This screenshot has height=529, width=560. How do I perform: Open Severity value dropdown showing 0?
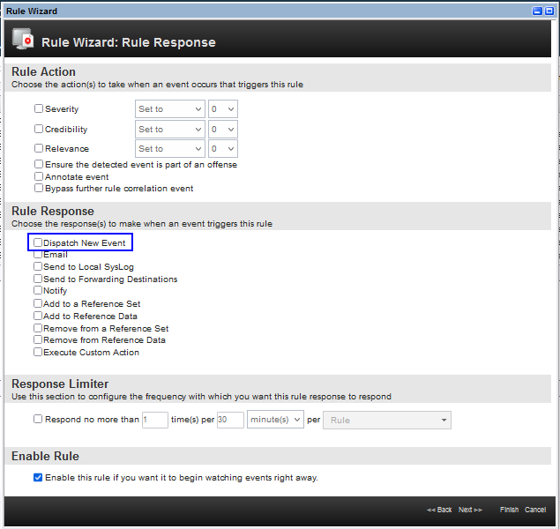pyautogui.click(x=223, y=108)
